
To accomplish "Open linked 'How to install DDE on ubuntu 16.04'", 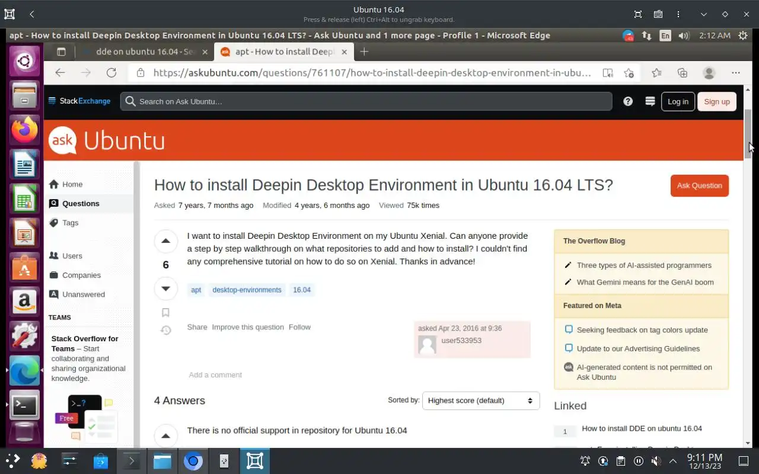I will tap(642, 428).
